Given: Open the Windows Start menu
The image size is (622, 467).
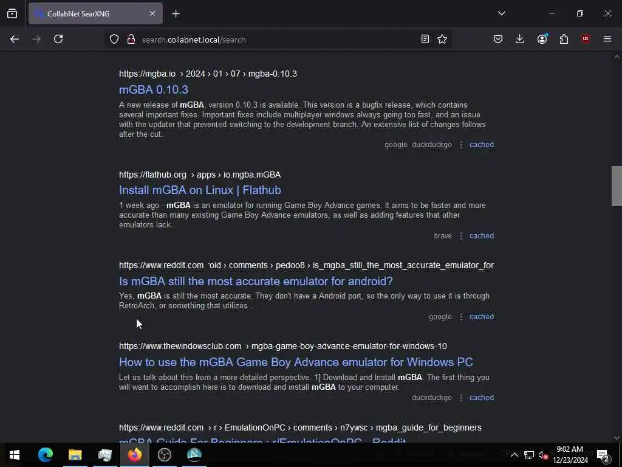Looking at the screenshot, I should tap(15, 455).
